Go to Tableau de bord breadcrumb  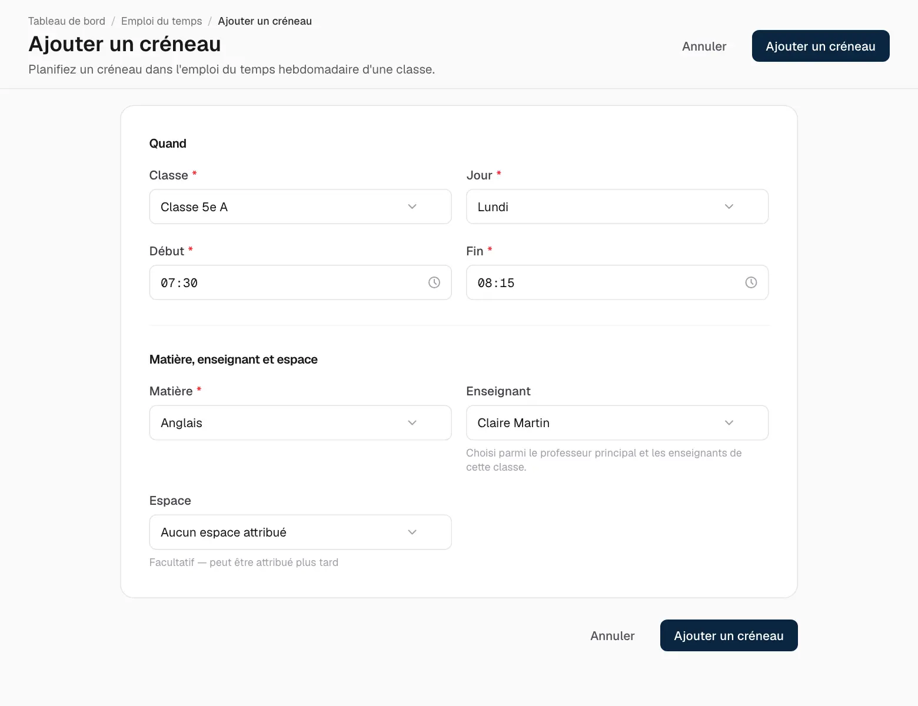66,21
